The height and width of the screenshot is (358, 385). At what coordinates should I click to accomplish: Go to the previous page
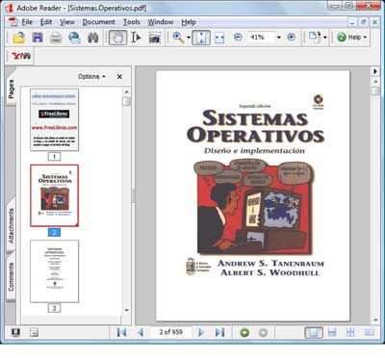(x=140, y=332)
